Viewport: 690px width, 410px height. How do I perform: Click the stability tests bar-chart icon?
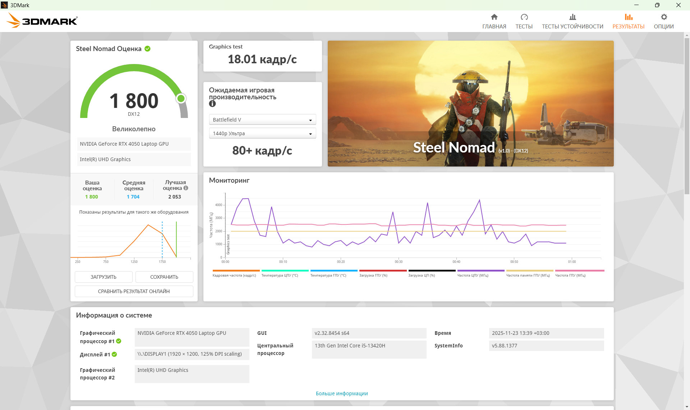coord(572,17)
